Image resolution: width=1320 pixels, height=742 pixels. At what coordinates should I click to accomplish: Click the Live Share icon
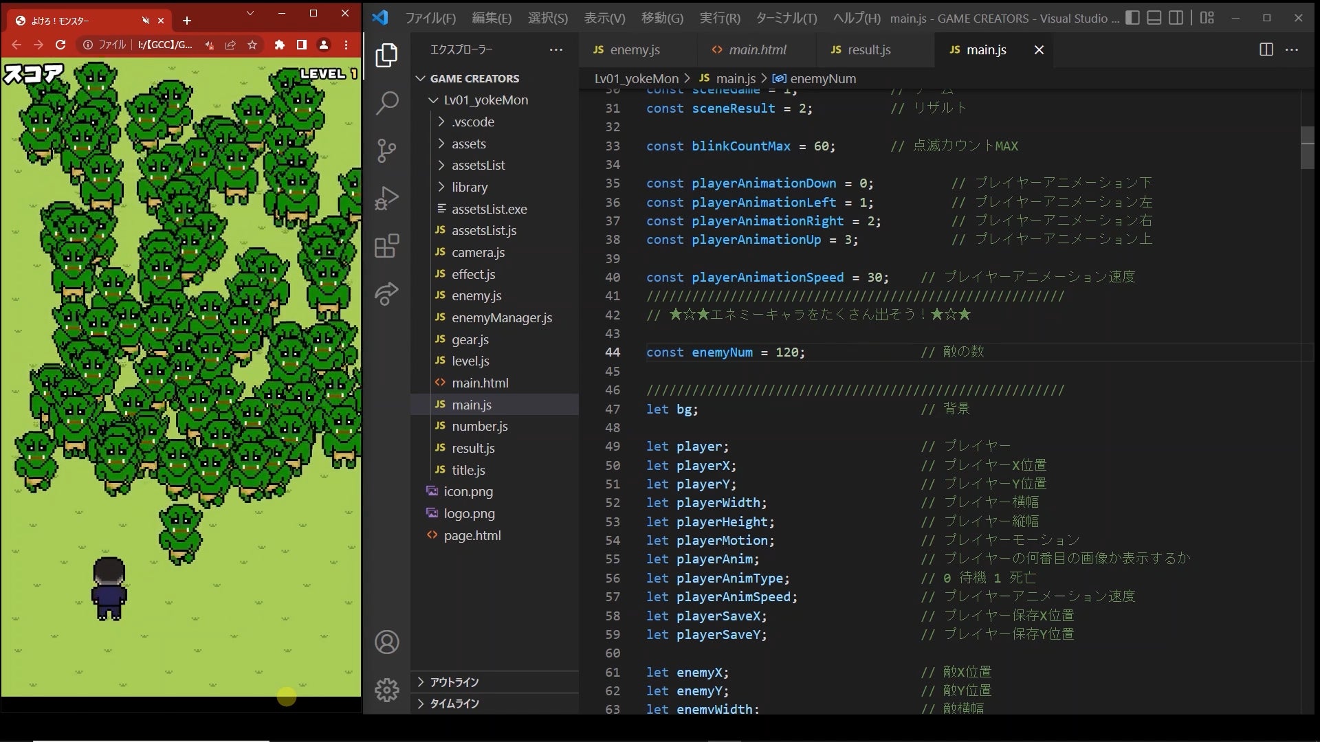click(x=387, y=293)
